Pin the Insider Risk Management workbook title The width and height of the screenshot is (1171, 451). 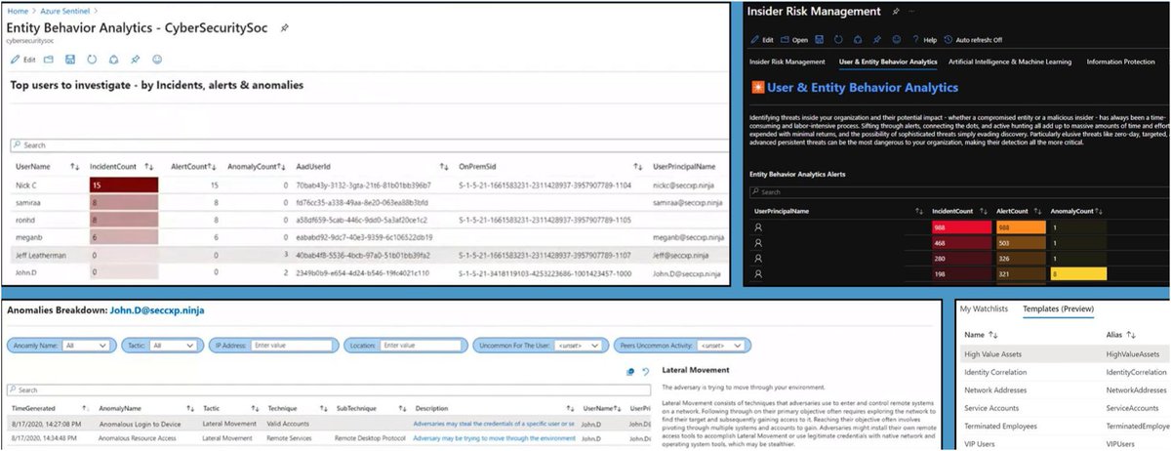point(895,11)
